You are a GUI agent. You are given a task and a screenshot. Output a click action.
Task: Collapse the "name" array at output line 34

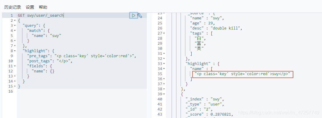[164, 69]
